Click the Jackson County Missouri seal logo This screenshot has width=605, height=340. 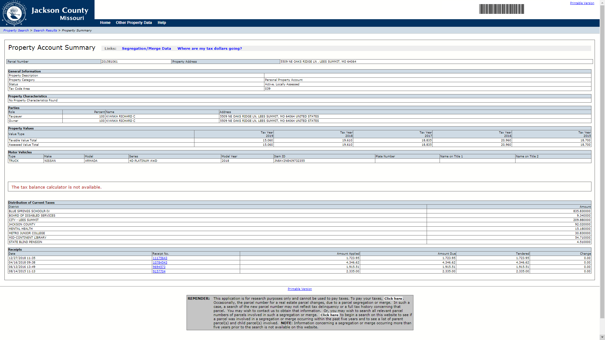(x=14, y=13)
